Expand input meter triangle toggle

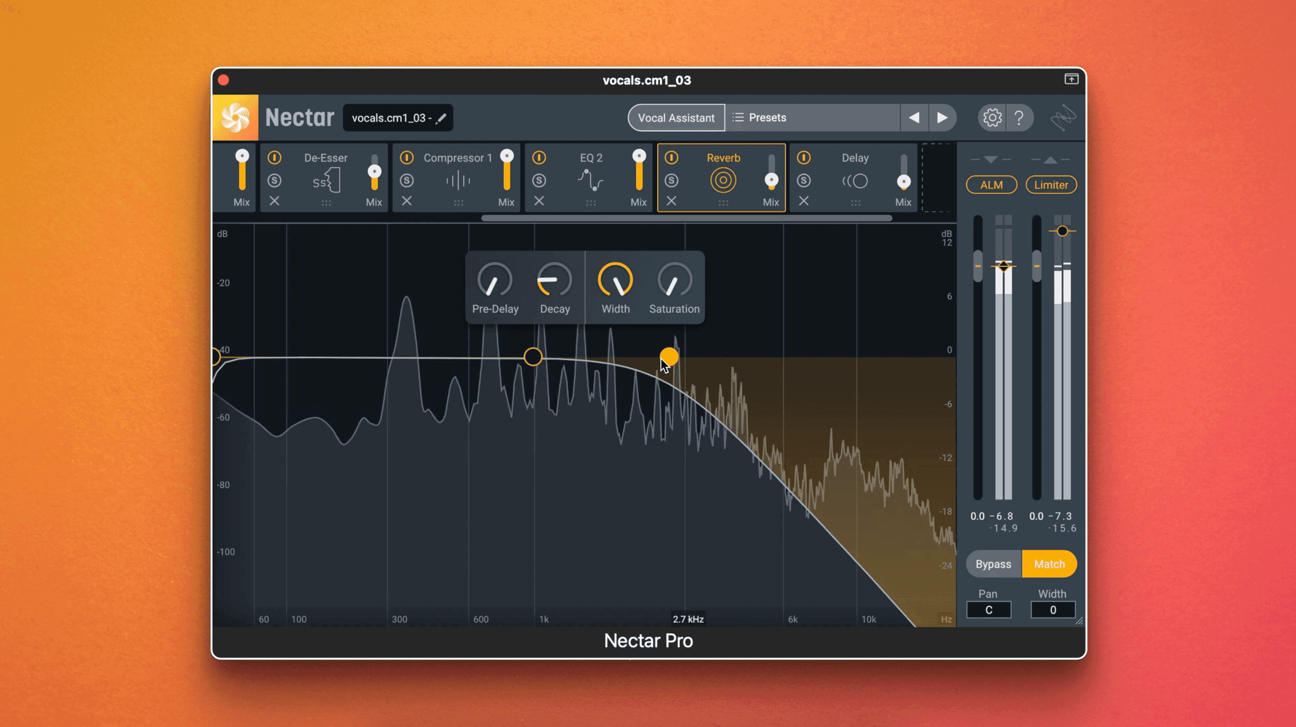click(x=990, y=160)
